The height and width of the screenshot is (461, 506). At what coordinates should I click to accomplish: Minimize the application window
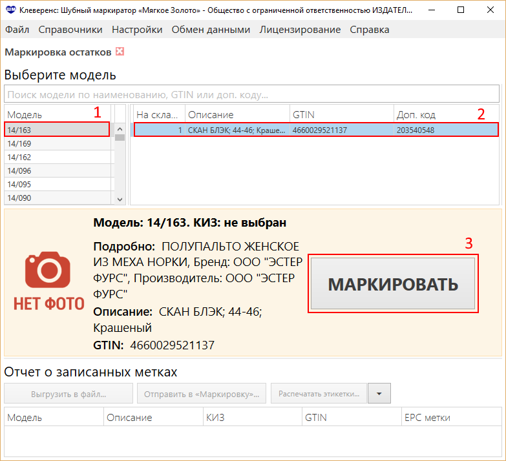[432, 10]
